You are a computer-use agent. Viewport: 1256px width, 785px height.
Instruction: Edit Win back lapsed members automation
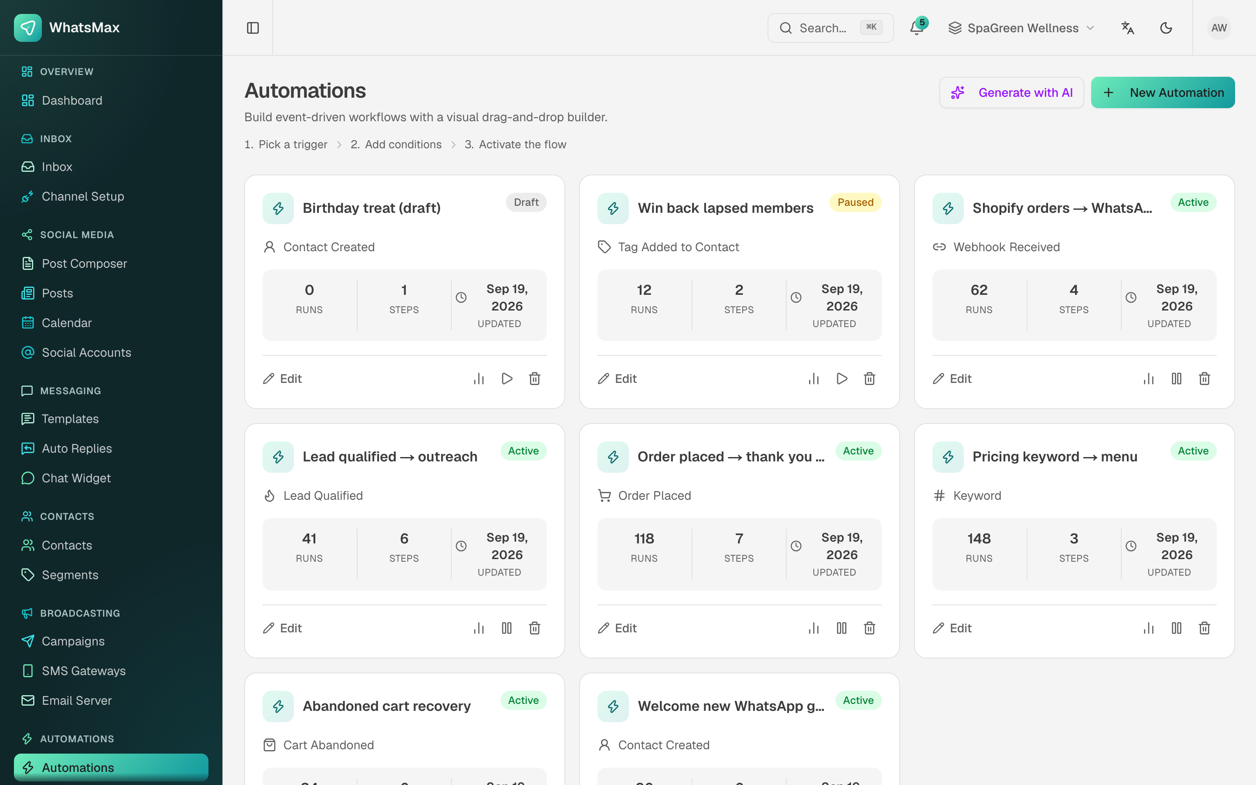617,379
